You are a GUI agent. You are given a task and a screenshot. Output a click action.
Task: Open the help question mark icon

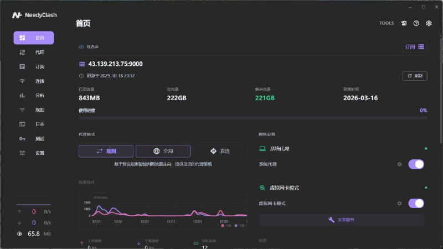coord(416,23)
